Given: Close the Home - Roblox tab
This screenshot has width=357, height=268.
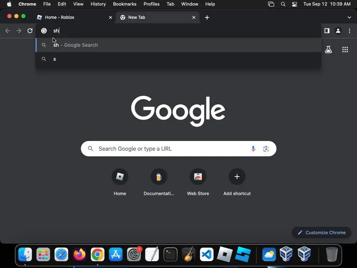Looking at the screenshot, I should click(x=111, y=17).
